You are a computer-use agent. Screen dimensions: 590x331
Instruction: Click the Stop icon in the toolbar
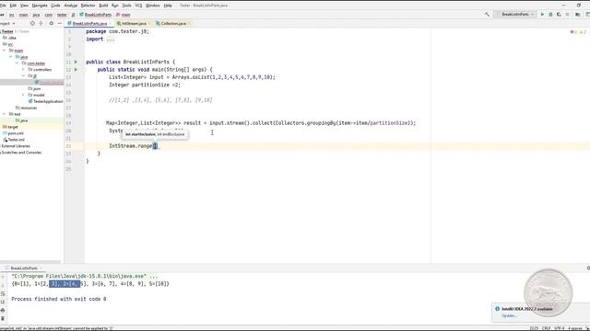click(568, 15)
